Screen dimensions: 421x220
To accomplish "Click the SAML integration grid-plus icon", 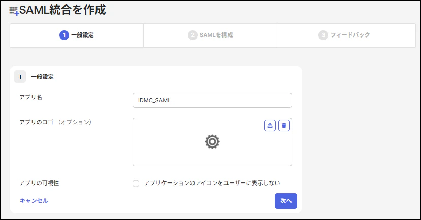I will pyautogui.click(x=14, y=11).
